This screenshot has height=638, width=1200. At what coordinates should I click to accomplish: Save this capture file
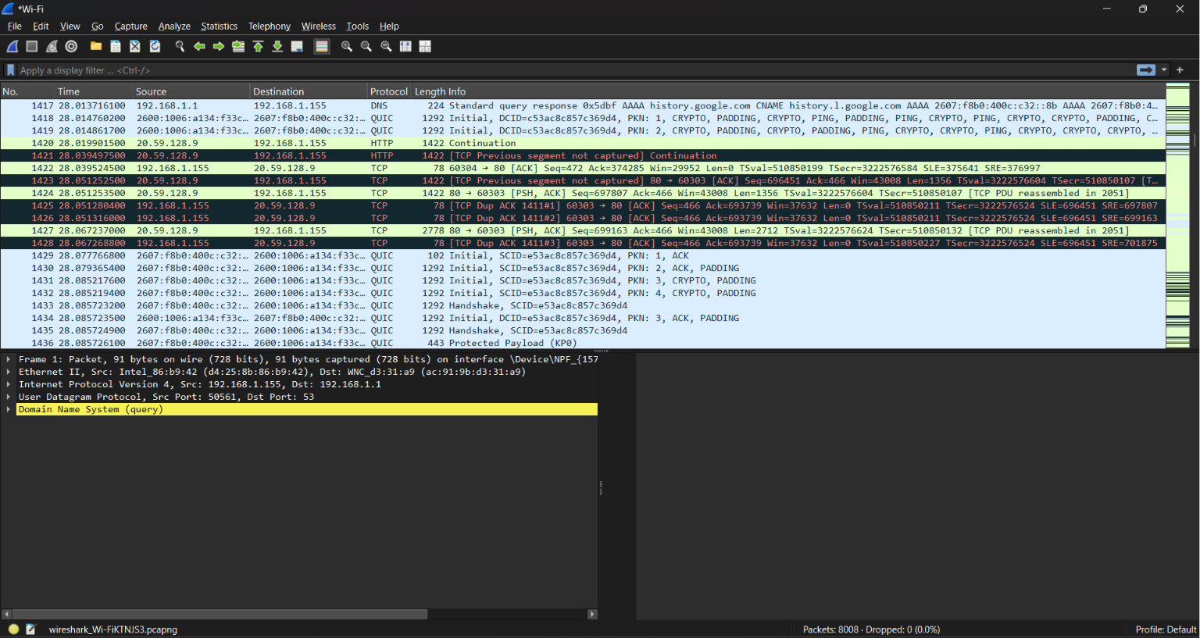coord(116,47)
